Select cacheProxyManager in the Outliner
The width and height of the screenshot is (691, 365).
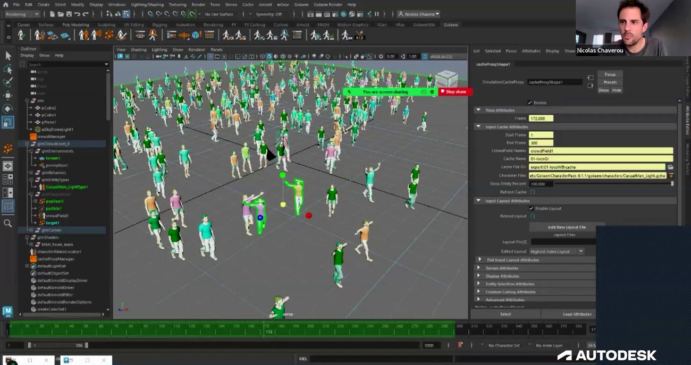[x=55, y=259]
